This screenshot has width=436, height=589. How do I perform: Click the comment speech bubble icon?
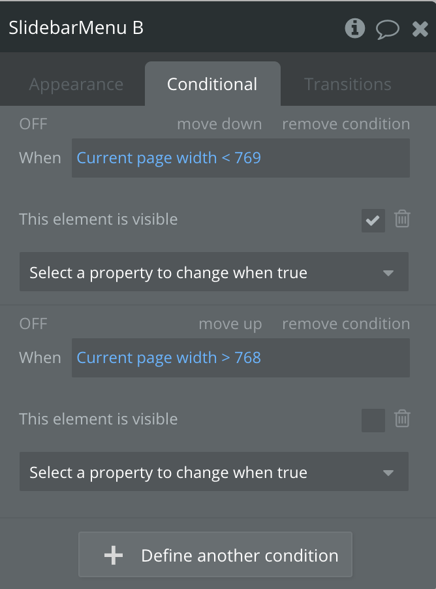pos(388,29)
